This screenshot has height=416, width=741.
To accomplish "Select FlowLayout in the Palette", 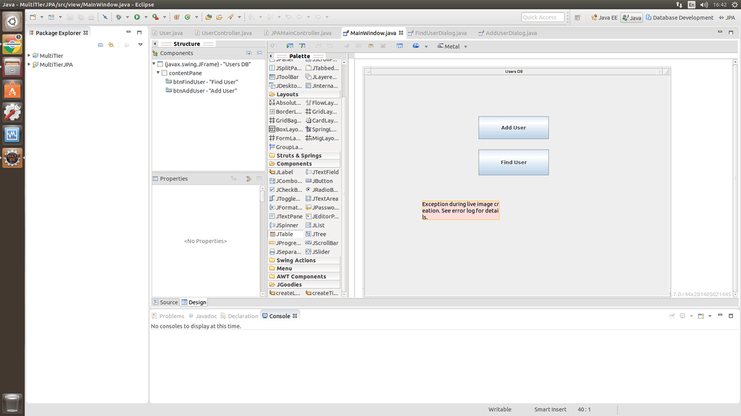I will [x=322, y=103].
